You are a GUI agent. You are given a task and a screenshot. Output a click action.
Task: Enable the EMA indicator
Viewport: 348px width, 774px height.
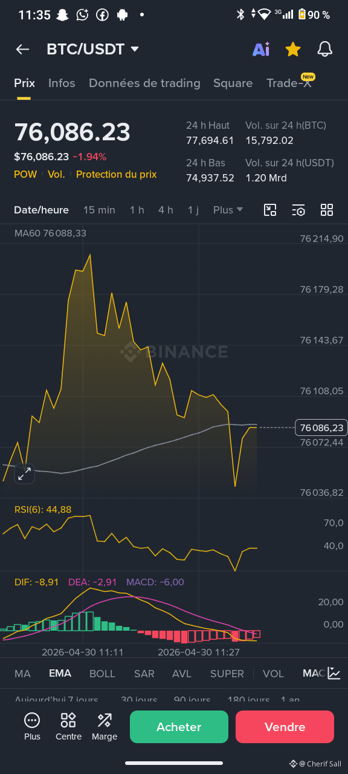tap(60, 674)
